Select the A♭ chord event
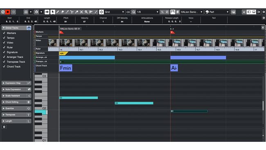The width and height of the screenshot is (266, 150). coord(174,68)
